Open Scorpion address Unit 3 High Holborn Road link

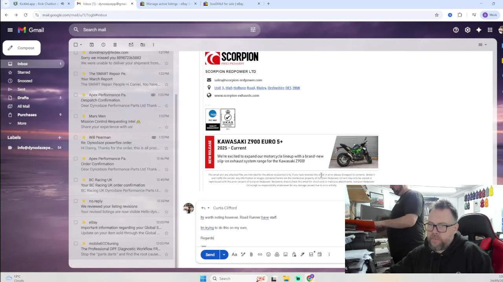(257, 88)
